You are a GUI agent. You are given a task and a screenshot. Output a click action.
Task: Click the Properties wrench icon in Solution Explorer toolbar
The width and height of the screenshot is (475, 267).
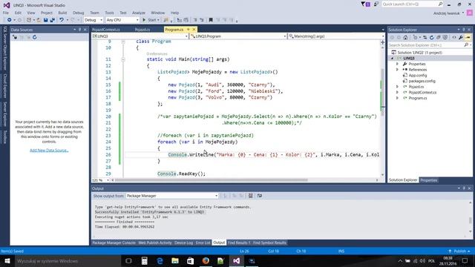461,38
